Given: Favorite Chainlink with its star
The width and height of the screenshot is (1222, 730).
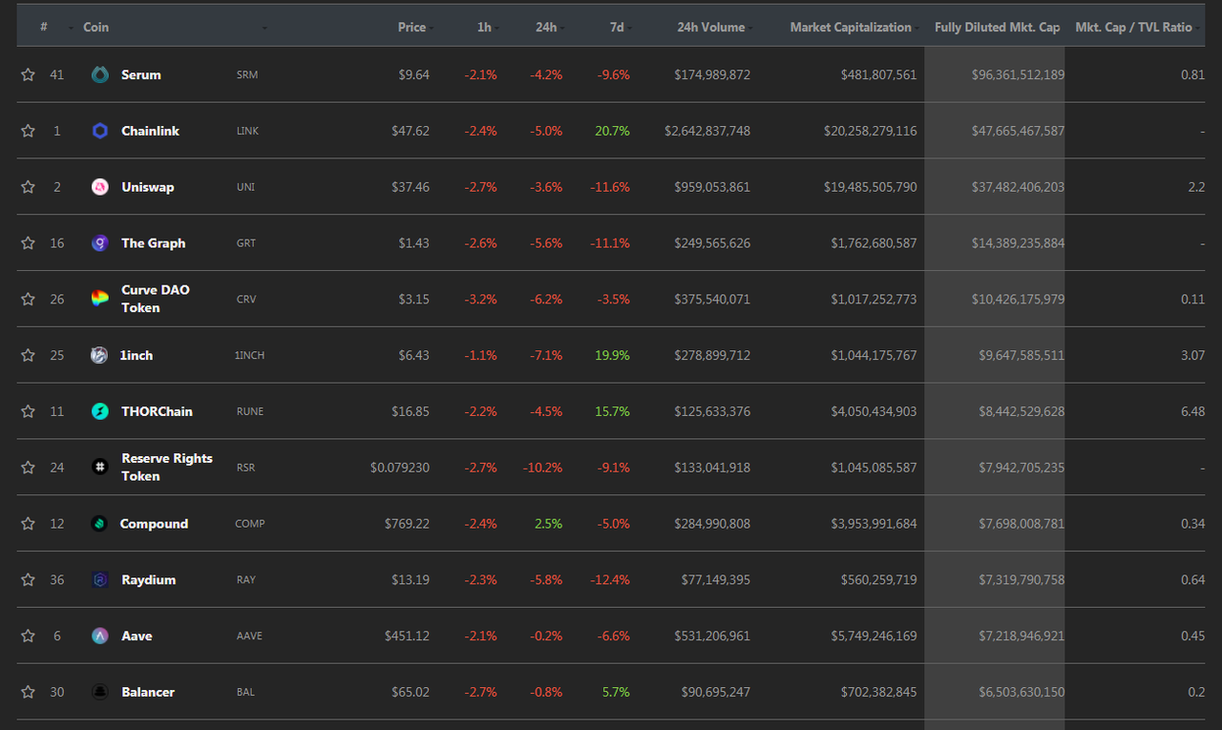Looking at the screenshot, I should click(28, 131).
